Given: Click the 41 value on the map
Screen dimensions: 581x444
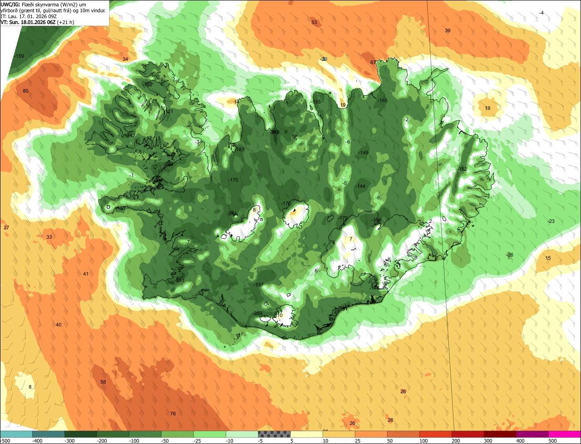Looking at the screenshot, I should 86,274.
